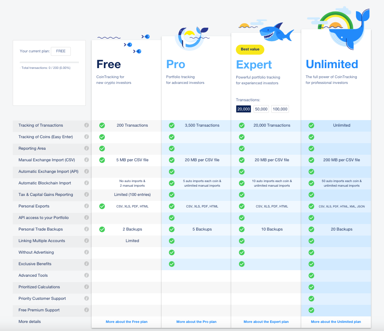Click the FREE current plan badge
Screen dimensions: 384x331
61,51
